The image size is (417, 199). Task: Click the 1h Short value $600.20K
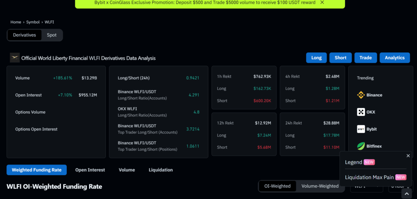pyautogui.click(x=262, y=101)
